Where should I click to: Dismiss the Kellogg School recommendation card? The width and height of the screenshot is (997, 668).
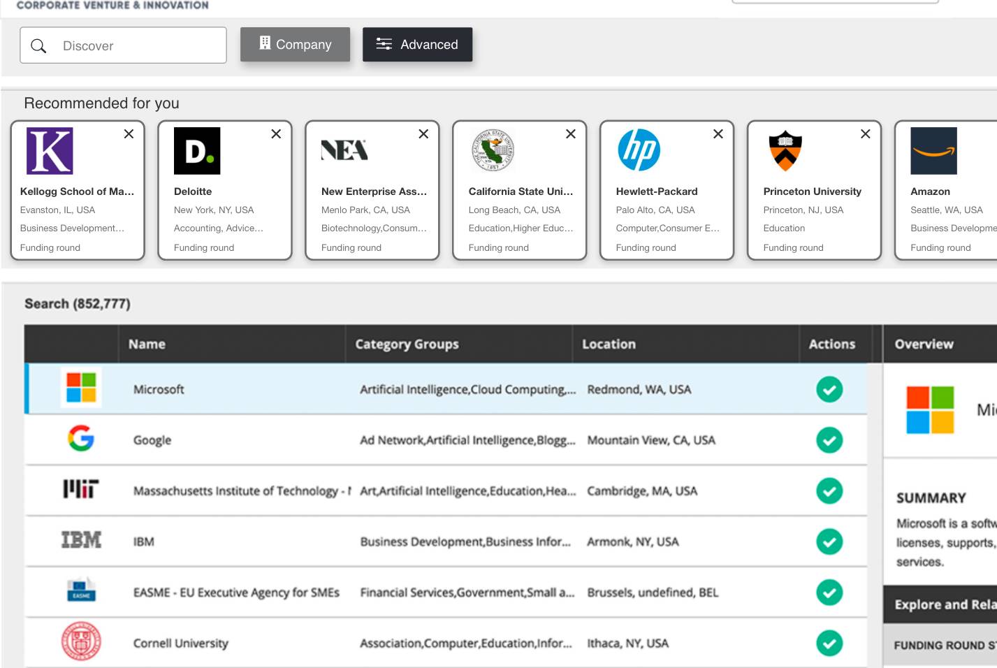[129, 133]
